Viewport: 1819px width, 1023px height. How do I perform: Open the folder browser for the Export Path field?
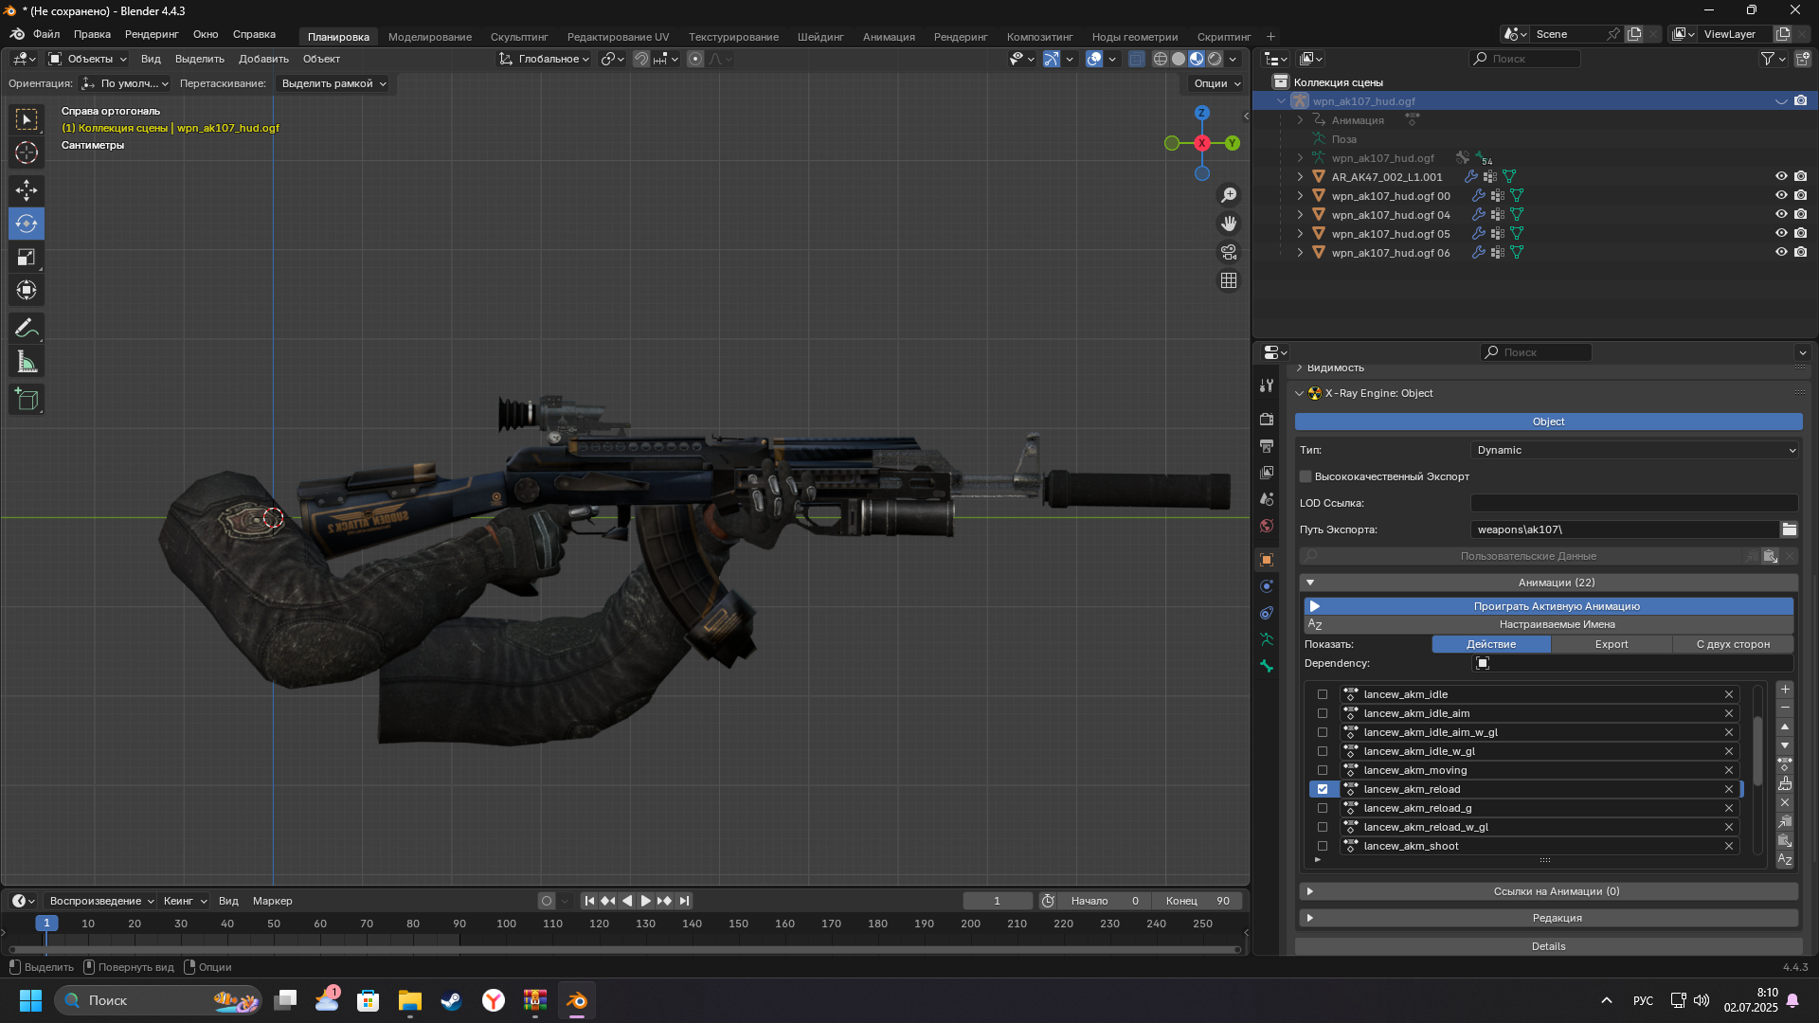(1789, 529)
